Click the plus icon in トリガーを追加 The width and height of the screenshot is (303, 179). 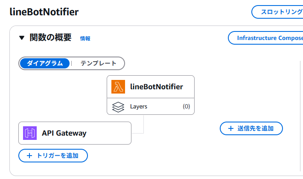point(29,156)
